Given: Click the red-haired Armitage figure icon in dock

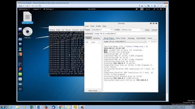Looking at the screenshot, I should tap(20, 49).
